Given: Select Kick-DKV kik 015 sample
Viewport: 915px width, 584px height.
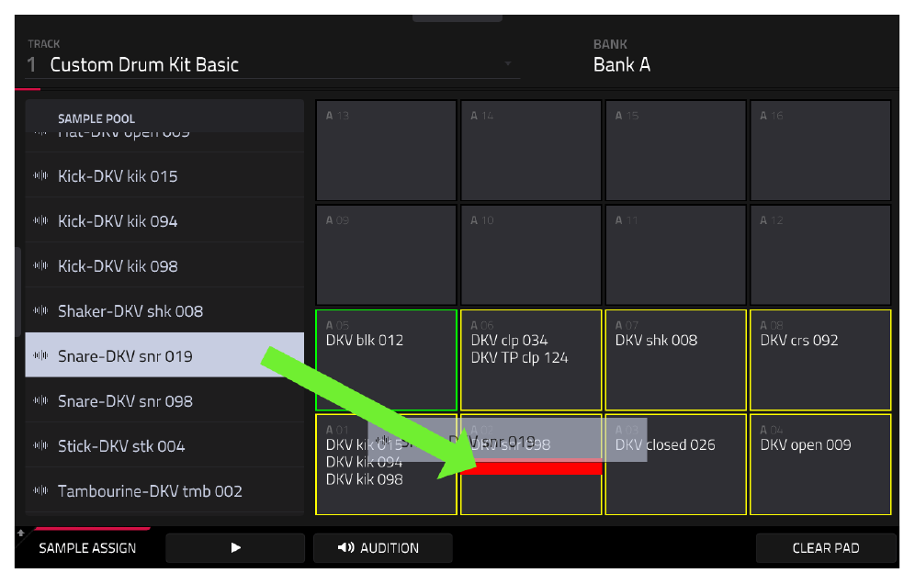Looking at the screenshot, I should 164,176.
